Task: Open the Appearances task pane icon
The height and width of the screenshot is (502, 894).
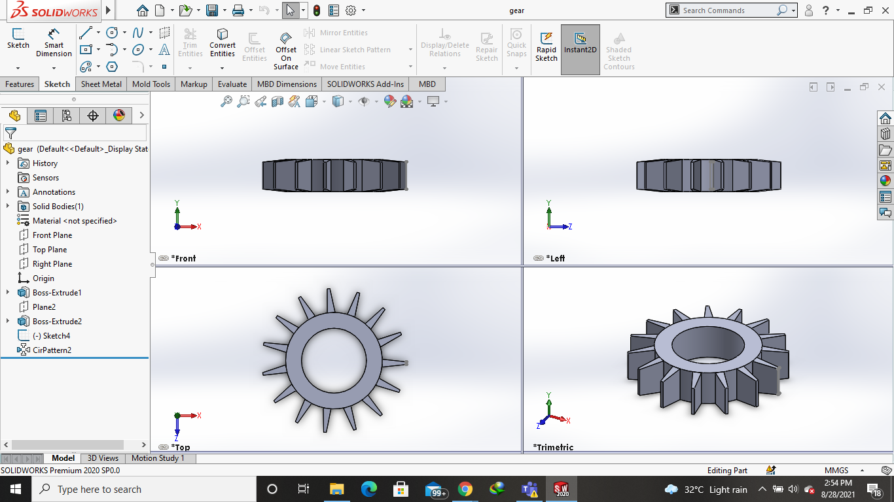Action: coord(885,181)
